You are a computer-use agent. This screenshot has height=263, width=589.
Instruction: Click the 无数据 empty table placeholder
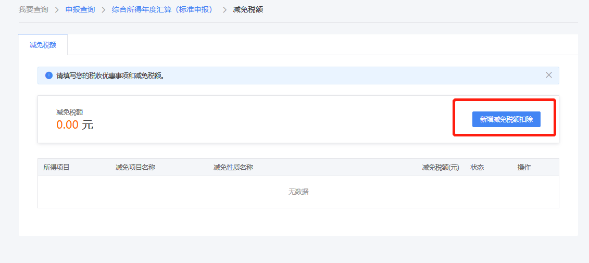tap(298, 192)
